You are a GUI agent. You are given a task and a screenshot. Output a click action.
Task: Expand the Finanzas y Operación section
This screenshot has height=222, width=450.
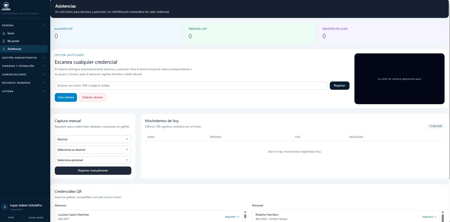(x=24, y=66)
